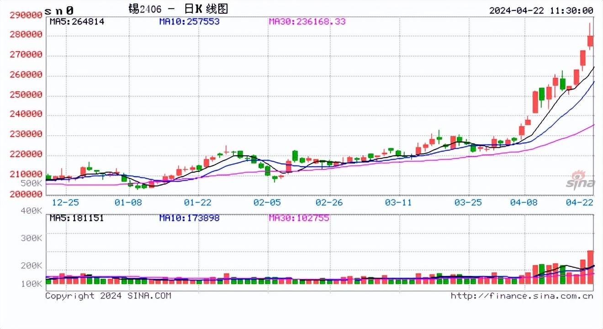
Task: Toggle the price MA10:257553 legend label
Action: pos(189,21)
